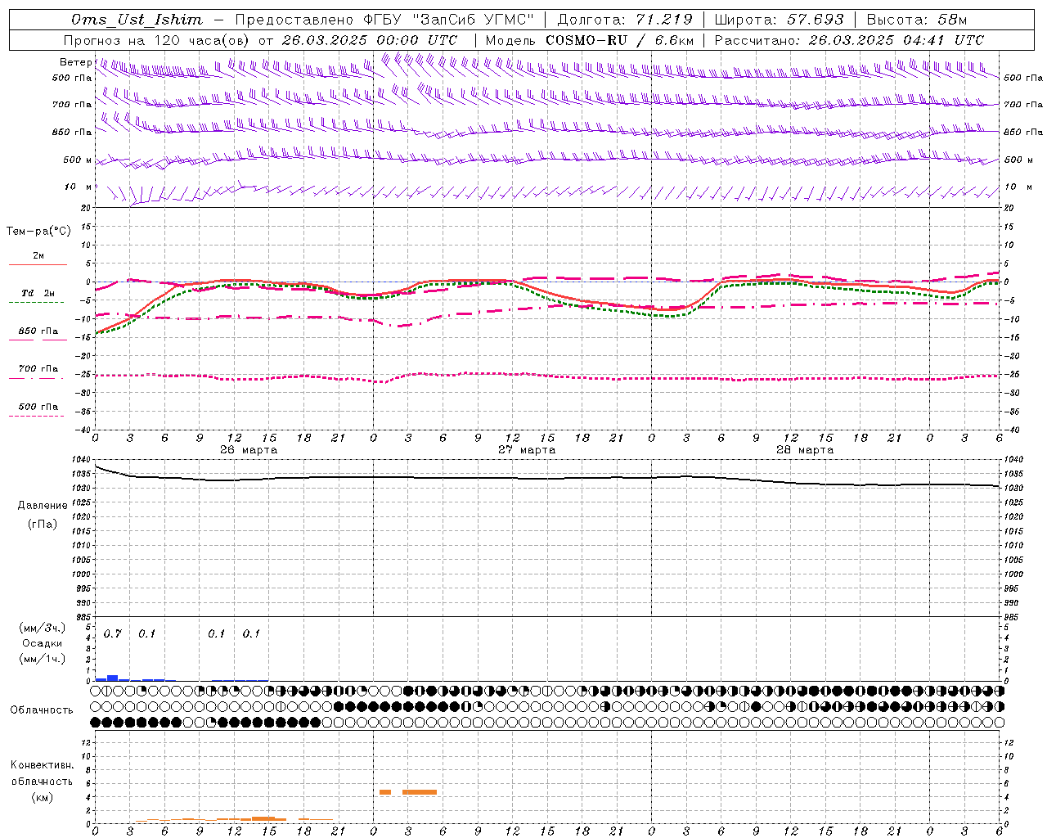This screenshot has width=1047, height=838.
Task: Click the Конвективн. convective cloud label
Action: [43, 765]
